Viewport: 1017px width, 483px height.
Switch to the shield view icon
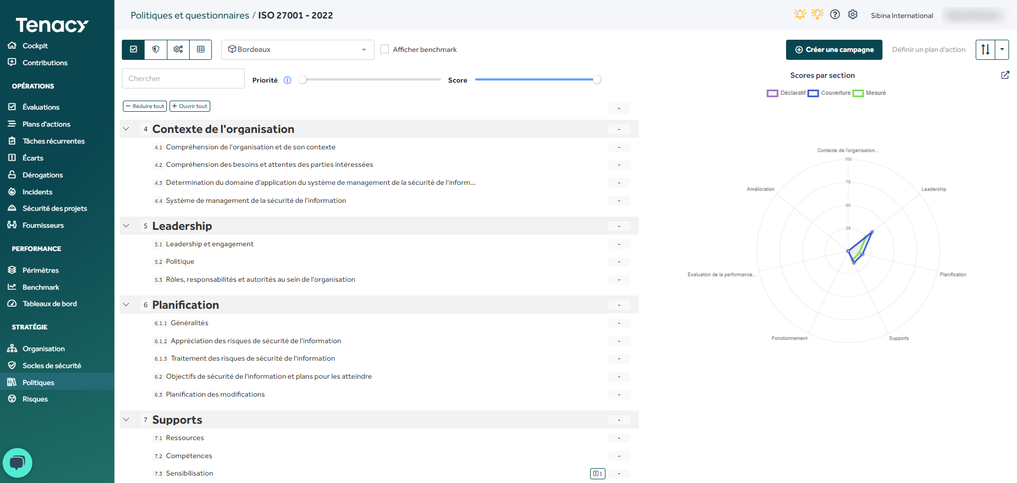156,49
